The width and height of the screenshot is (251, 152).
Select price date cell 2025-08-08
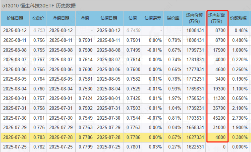coord(15,50)
